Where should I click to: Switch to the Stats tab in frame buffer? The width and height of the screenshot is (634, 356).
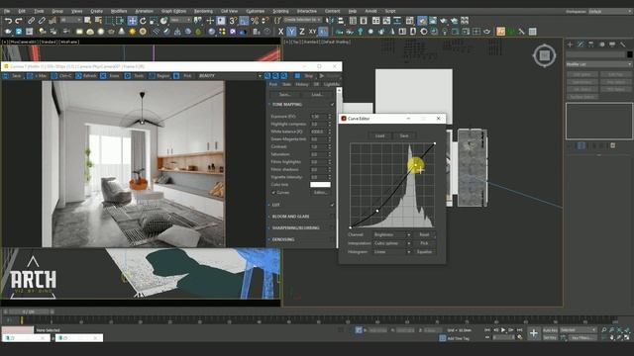coord(286,84)
